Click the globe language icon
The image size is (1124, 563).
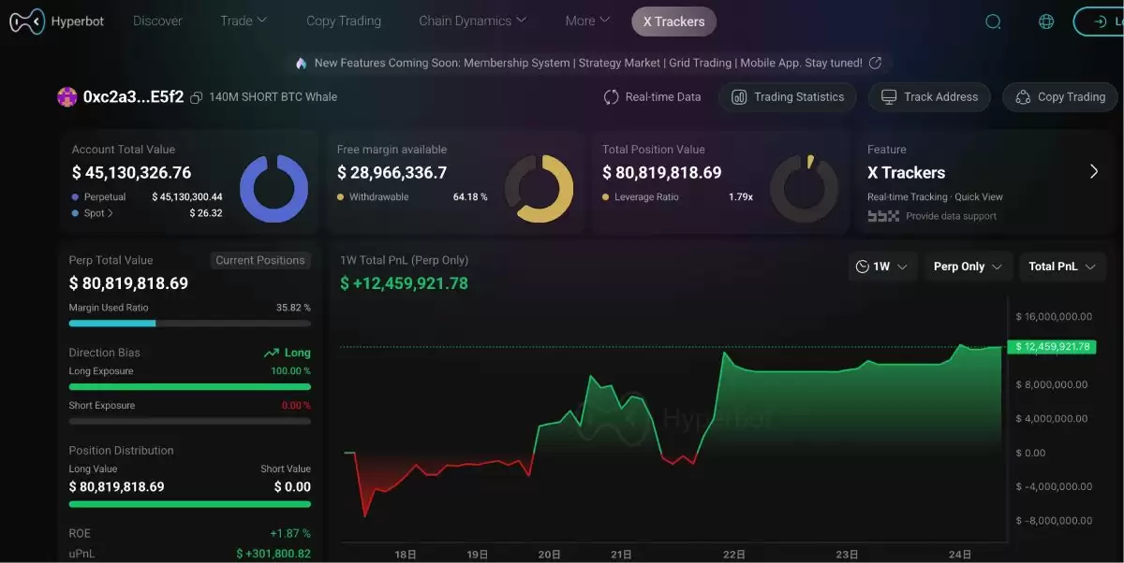tap(1045, 21)
